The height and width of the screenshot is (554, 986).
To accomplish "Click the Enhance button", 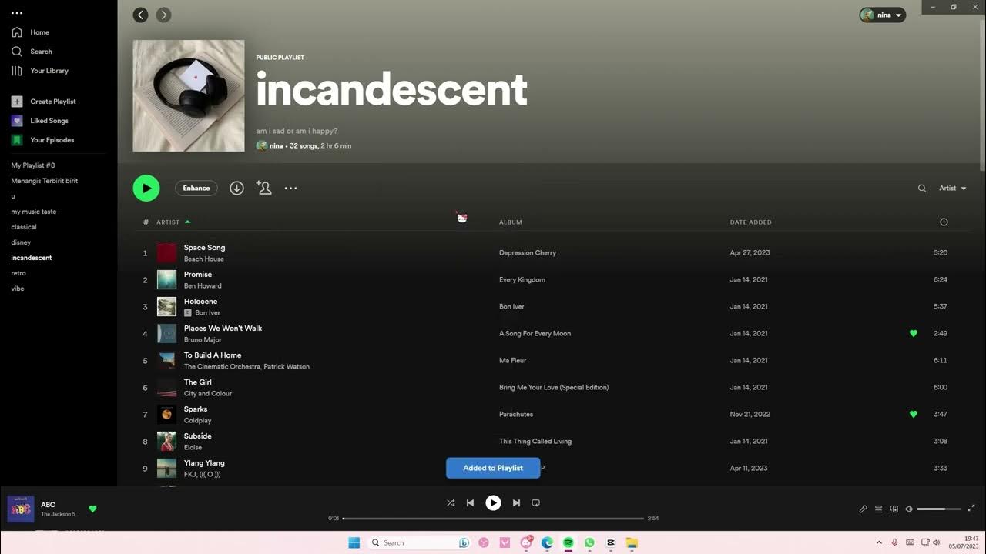I will click(x=196, y=188).
